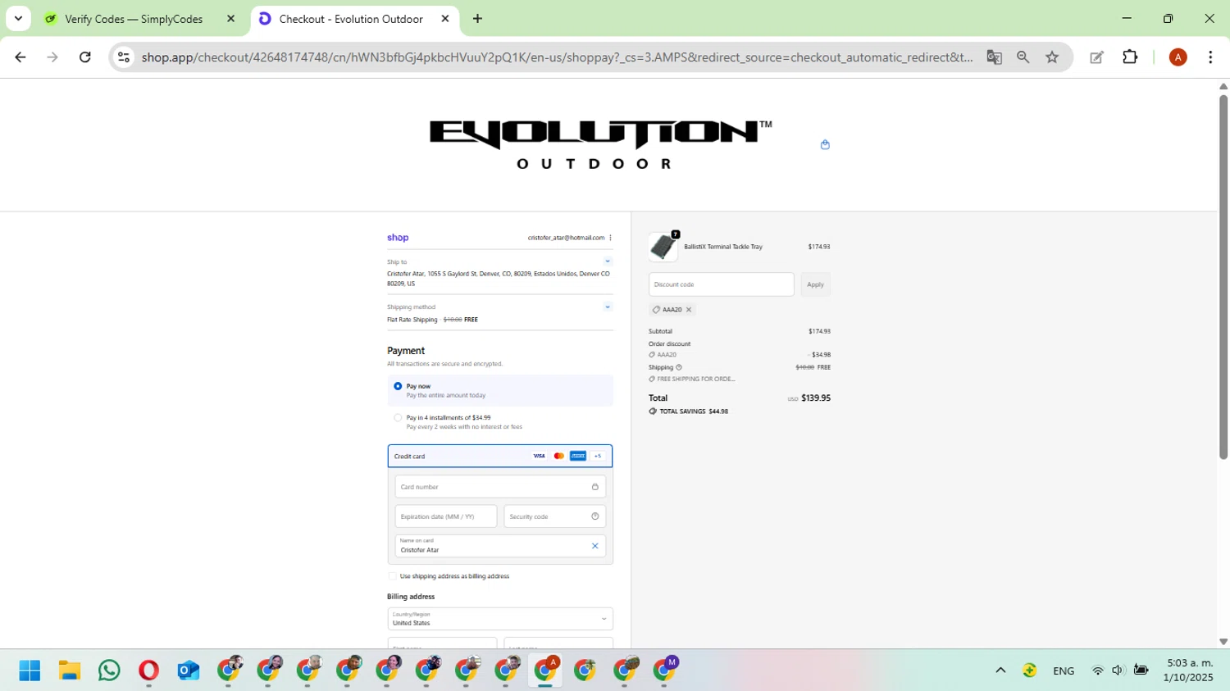Open Chrome profile A avatar
Viewport: 1230px width, 691px height.
tap(1178, 57)
